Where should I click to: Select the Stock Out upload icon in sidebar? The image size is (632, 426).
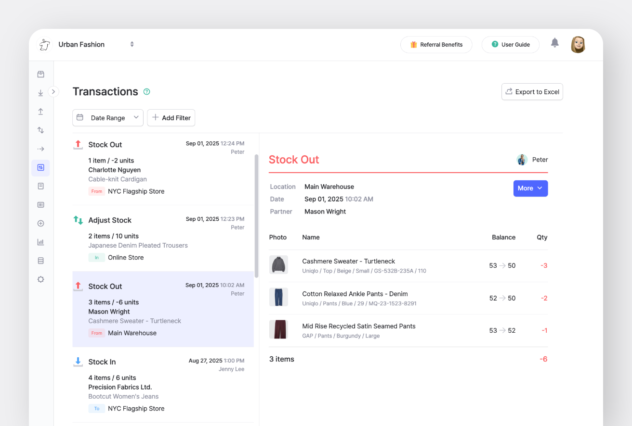click(40, 111)
